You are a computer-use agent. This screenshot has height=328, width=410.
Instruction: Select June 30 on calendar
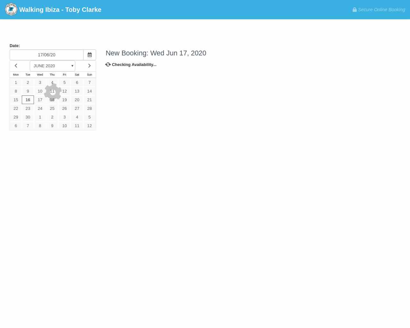tap(28, 117)
